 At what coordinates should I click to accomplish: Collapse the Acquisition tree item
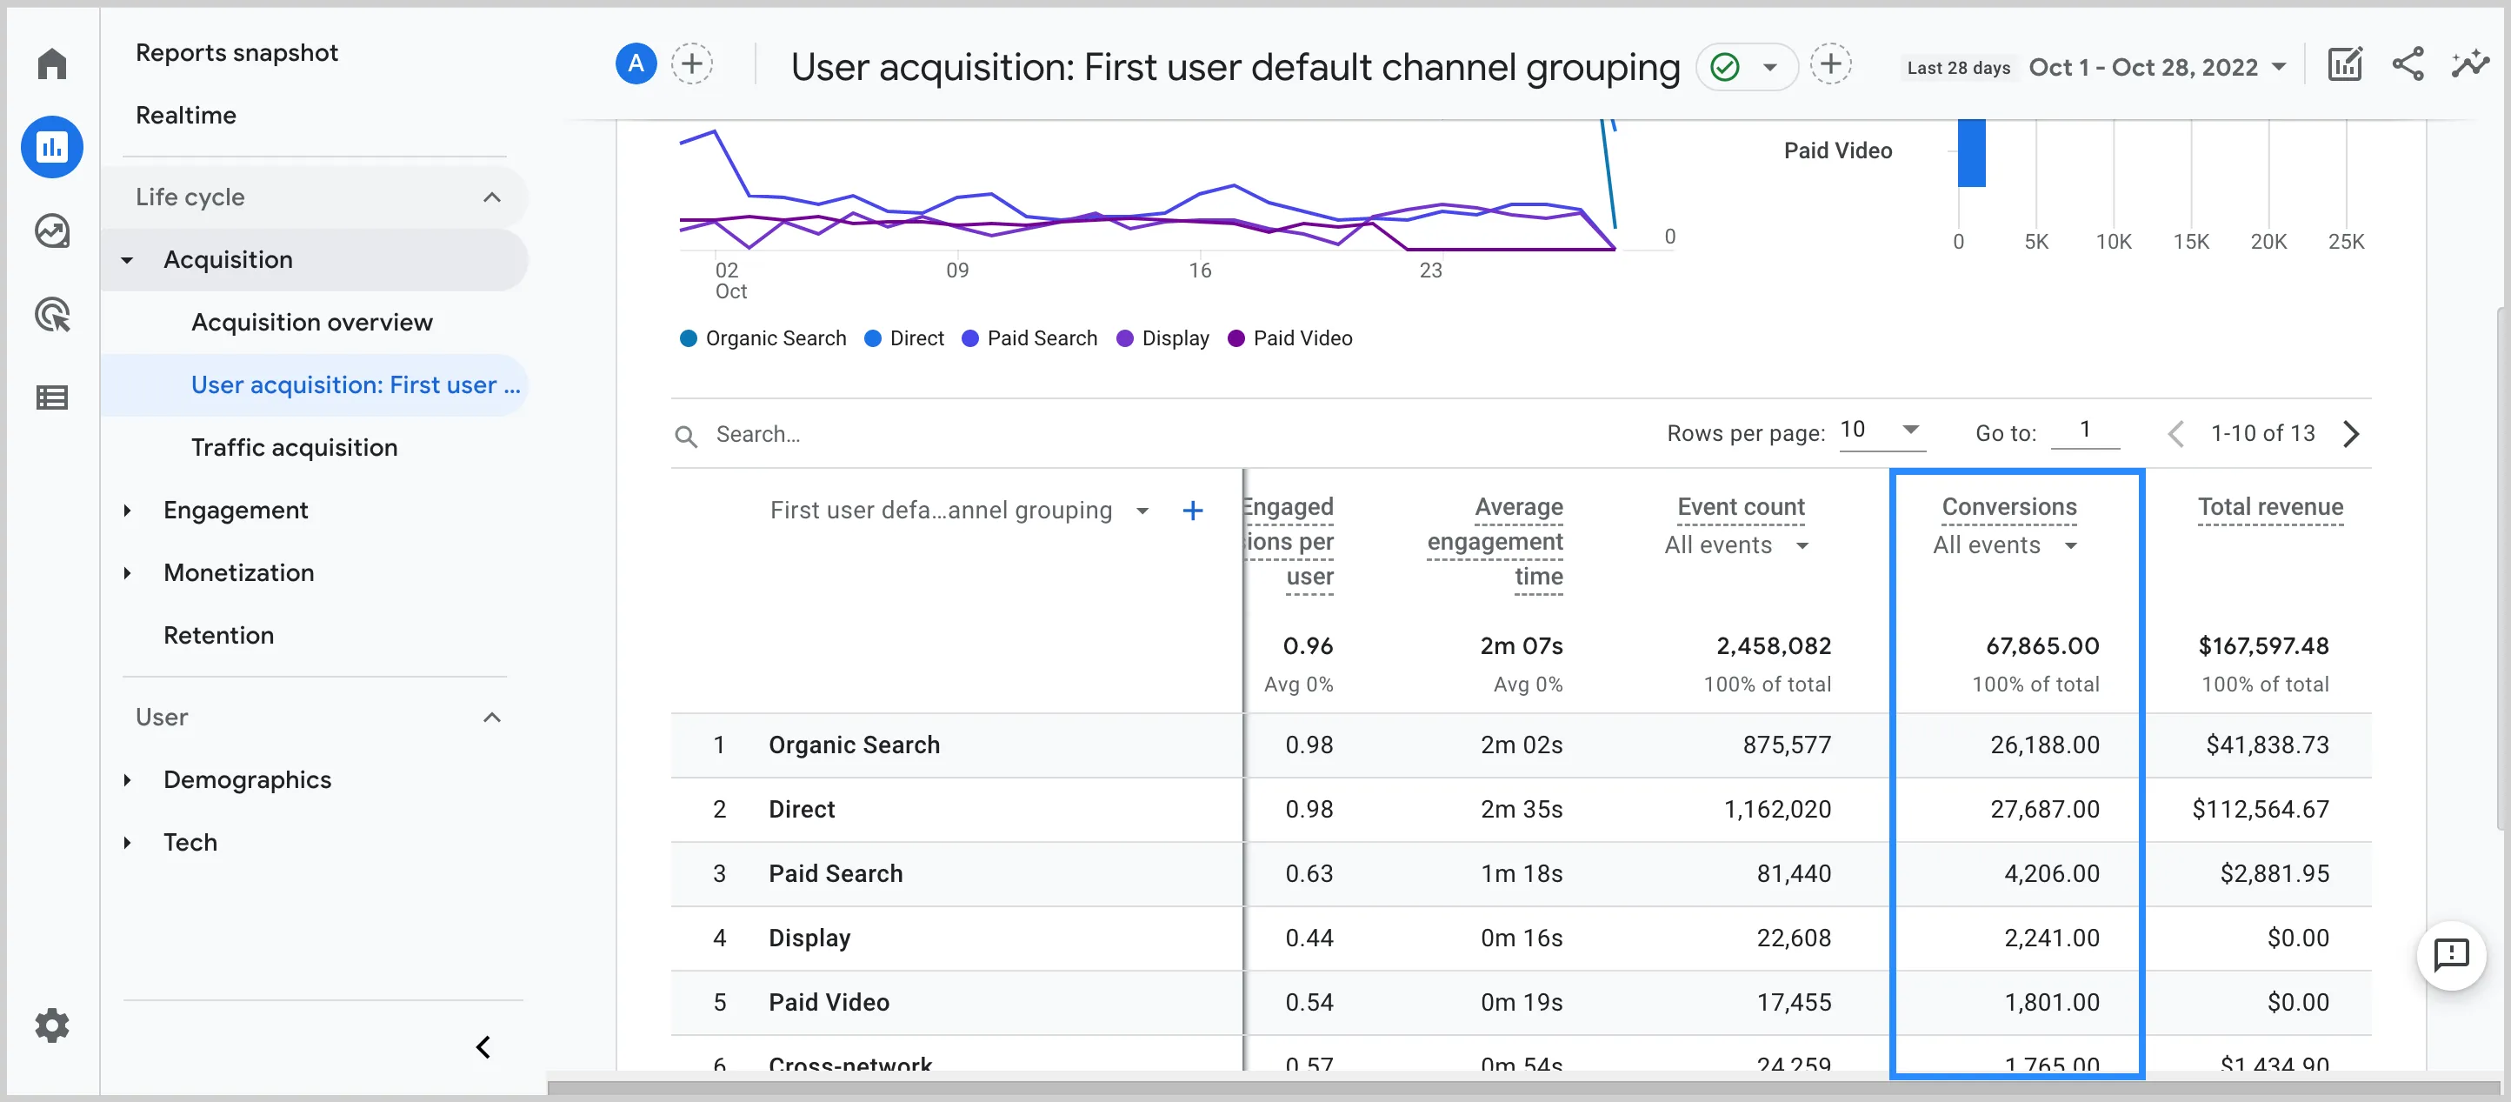coord(127,260)
